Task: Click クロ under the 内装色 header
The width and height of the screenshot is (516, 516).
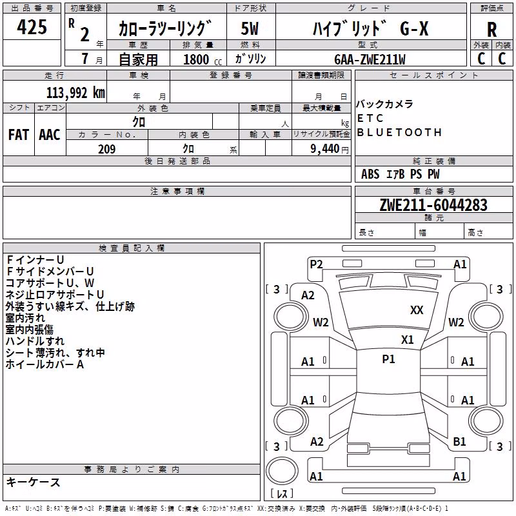Action: tap(188, 149)
